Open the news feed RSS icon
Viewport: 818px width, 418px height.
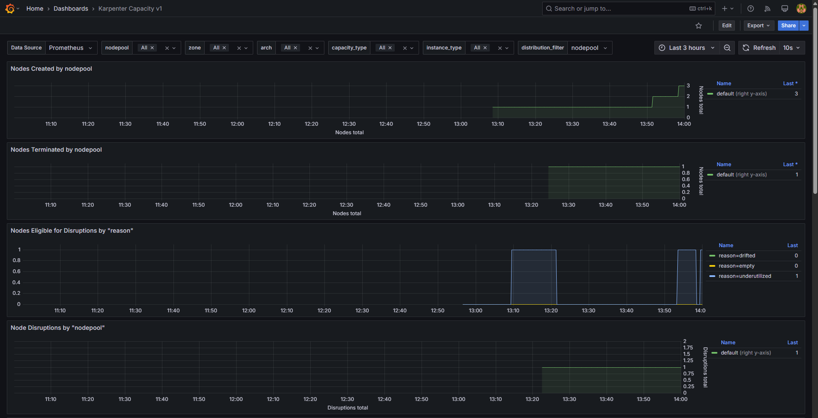[x=767, y=9]
